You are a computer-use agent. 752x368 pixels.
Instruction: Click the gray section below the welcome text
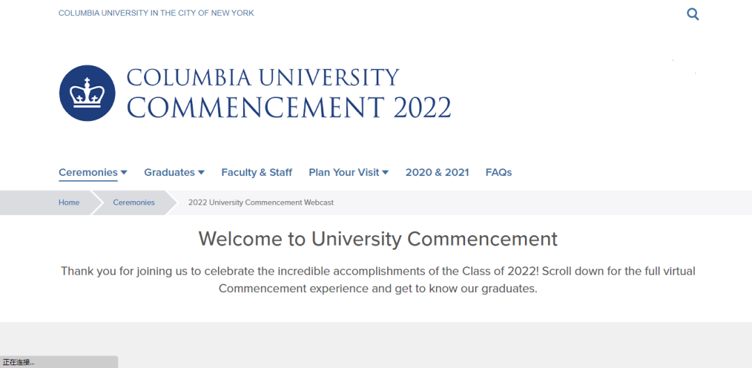coord(418,344)
